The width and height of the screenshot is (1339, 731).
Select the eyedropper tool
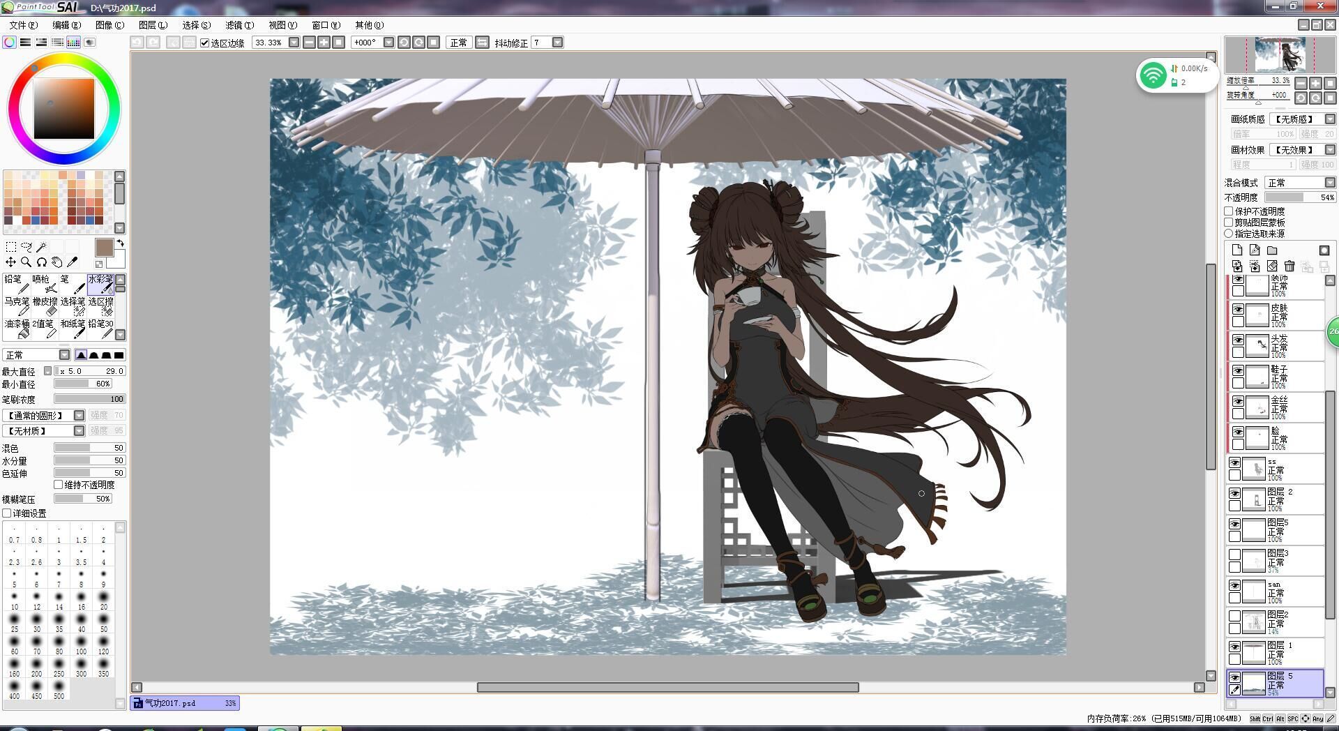[x=72, y=262]
